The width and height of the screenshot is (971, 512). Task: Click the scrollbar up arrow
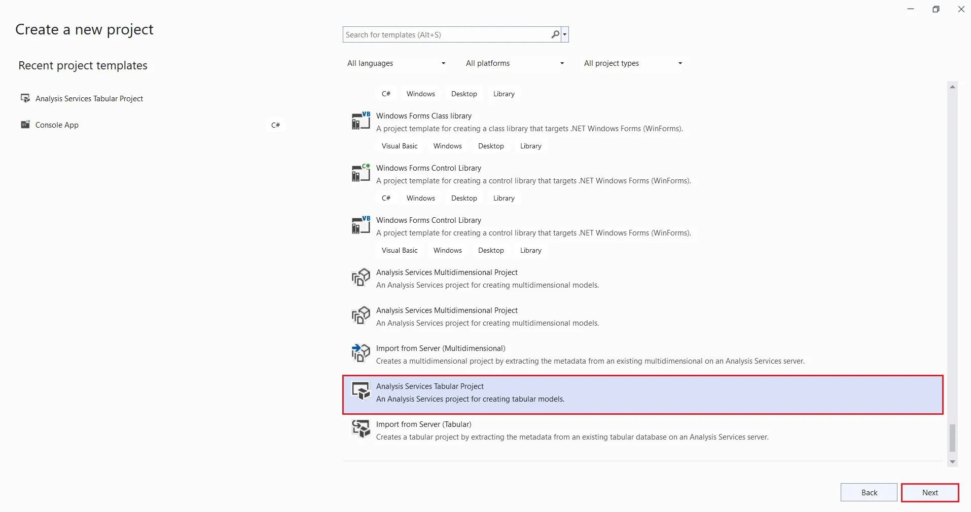tap(952, 87)
